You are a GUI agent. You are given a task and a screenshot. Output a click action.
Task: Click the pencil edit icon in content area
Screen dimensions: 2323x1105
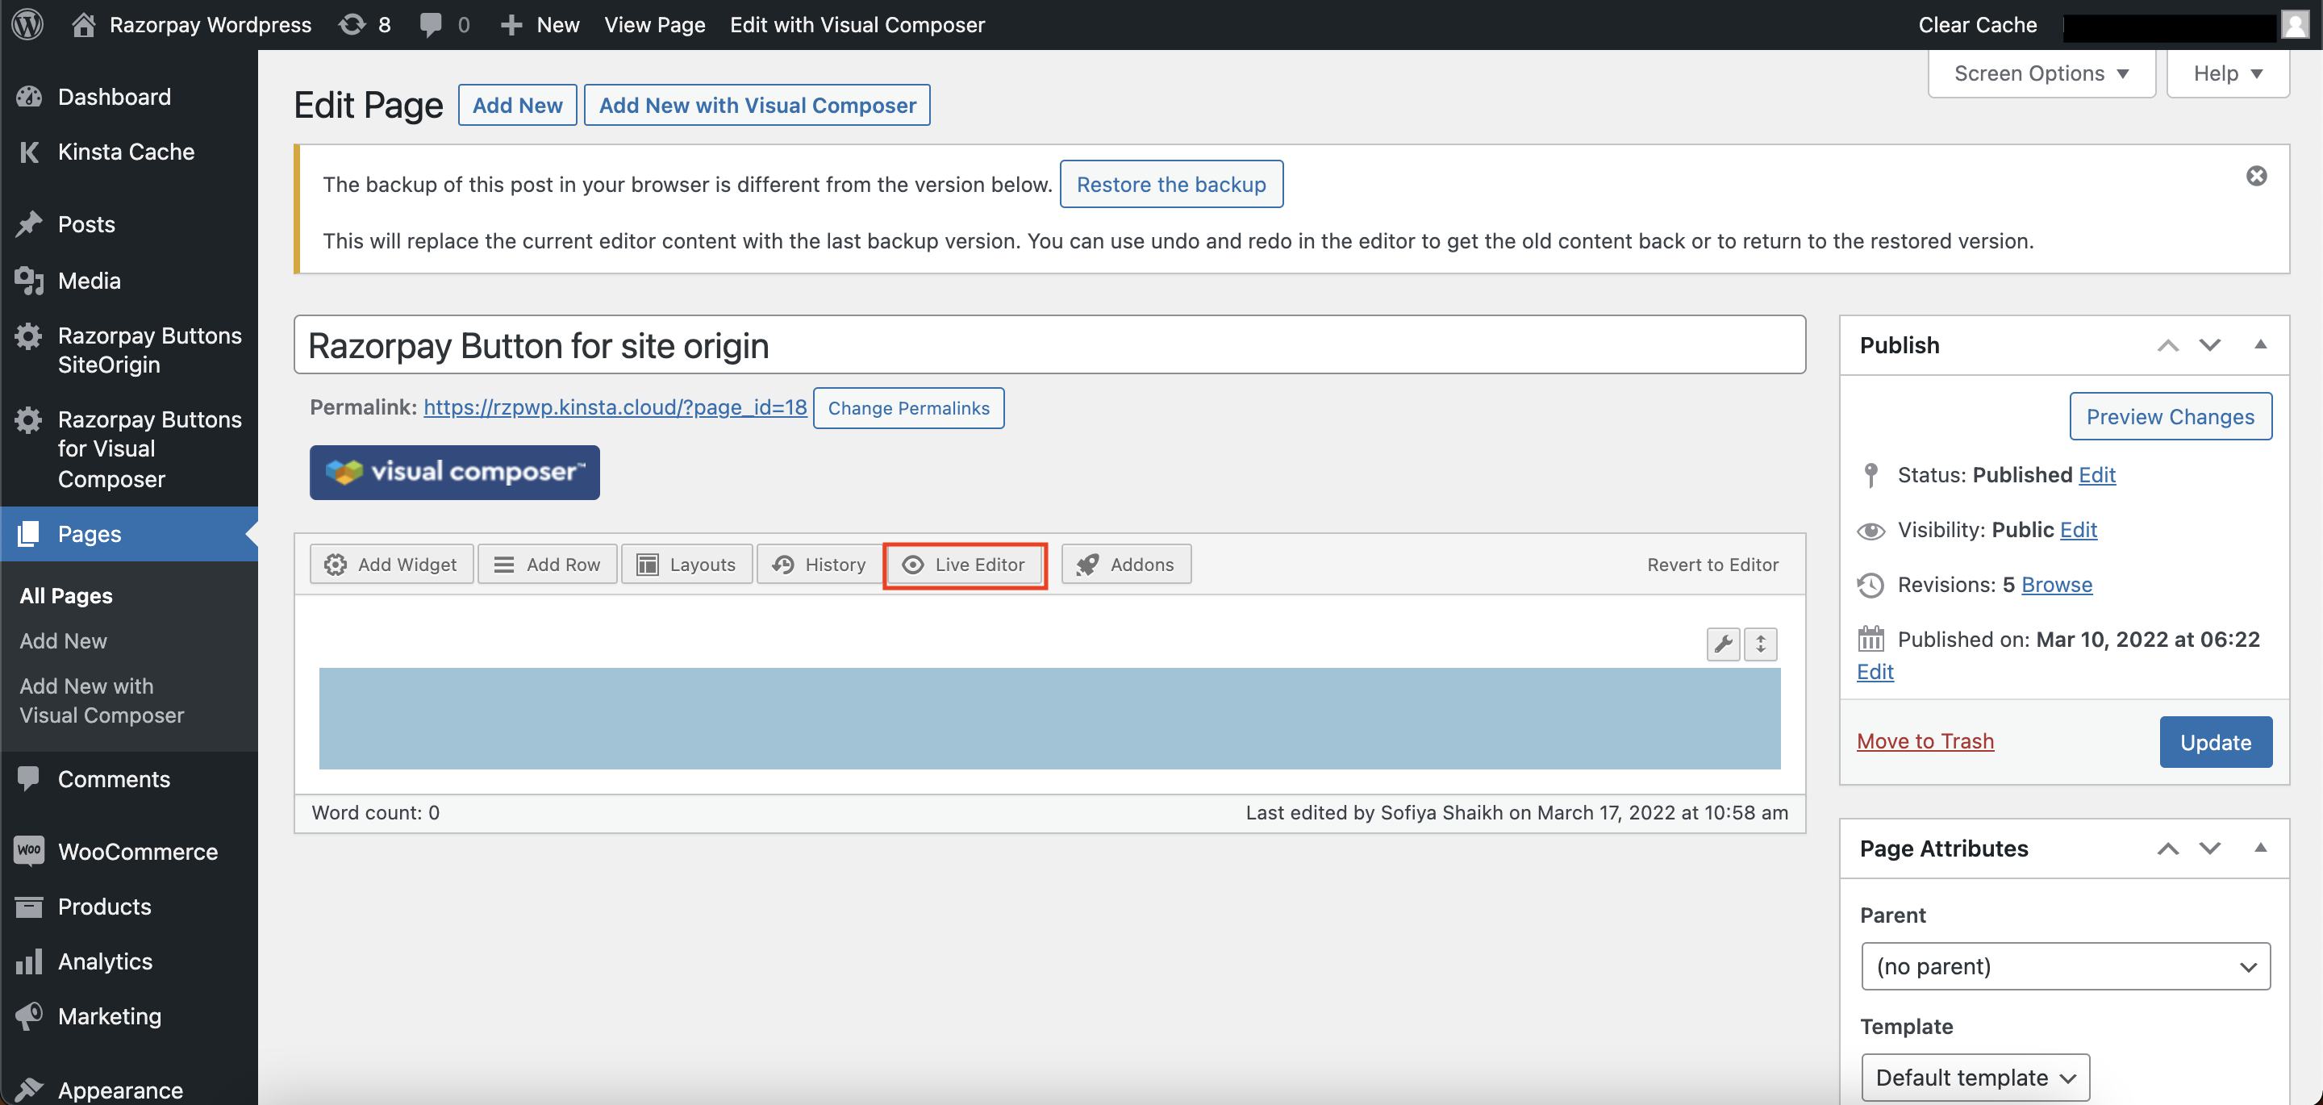[1723, 643]
